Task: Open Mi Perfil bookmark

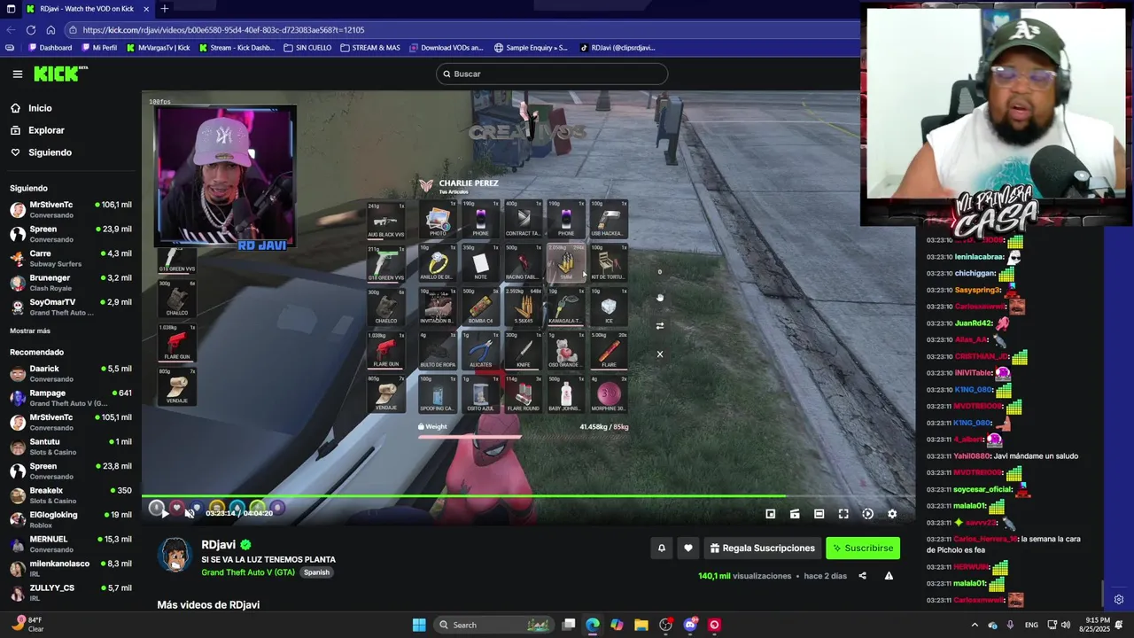Action: 99,48
